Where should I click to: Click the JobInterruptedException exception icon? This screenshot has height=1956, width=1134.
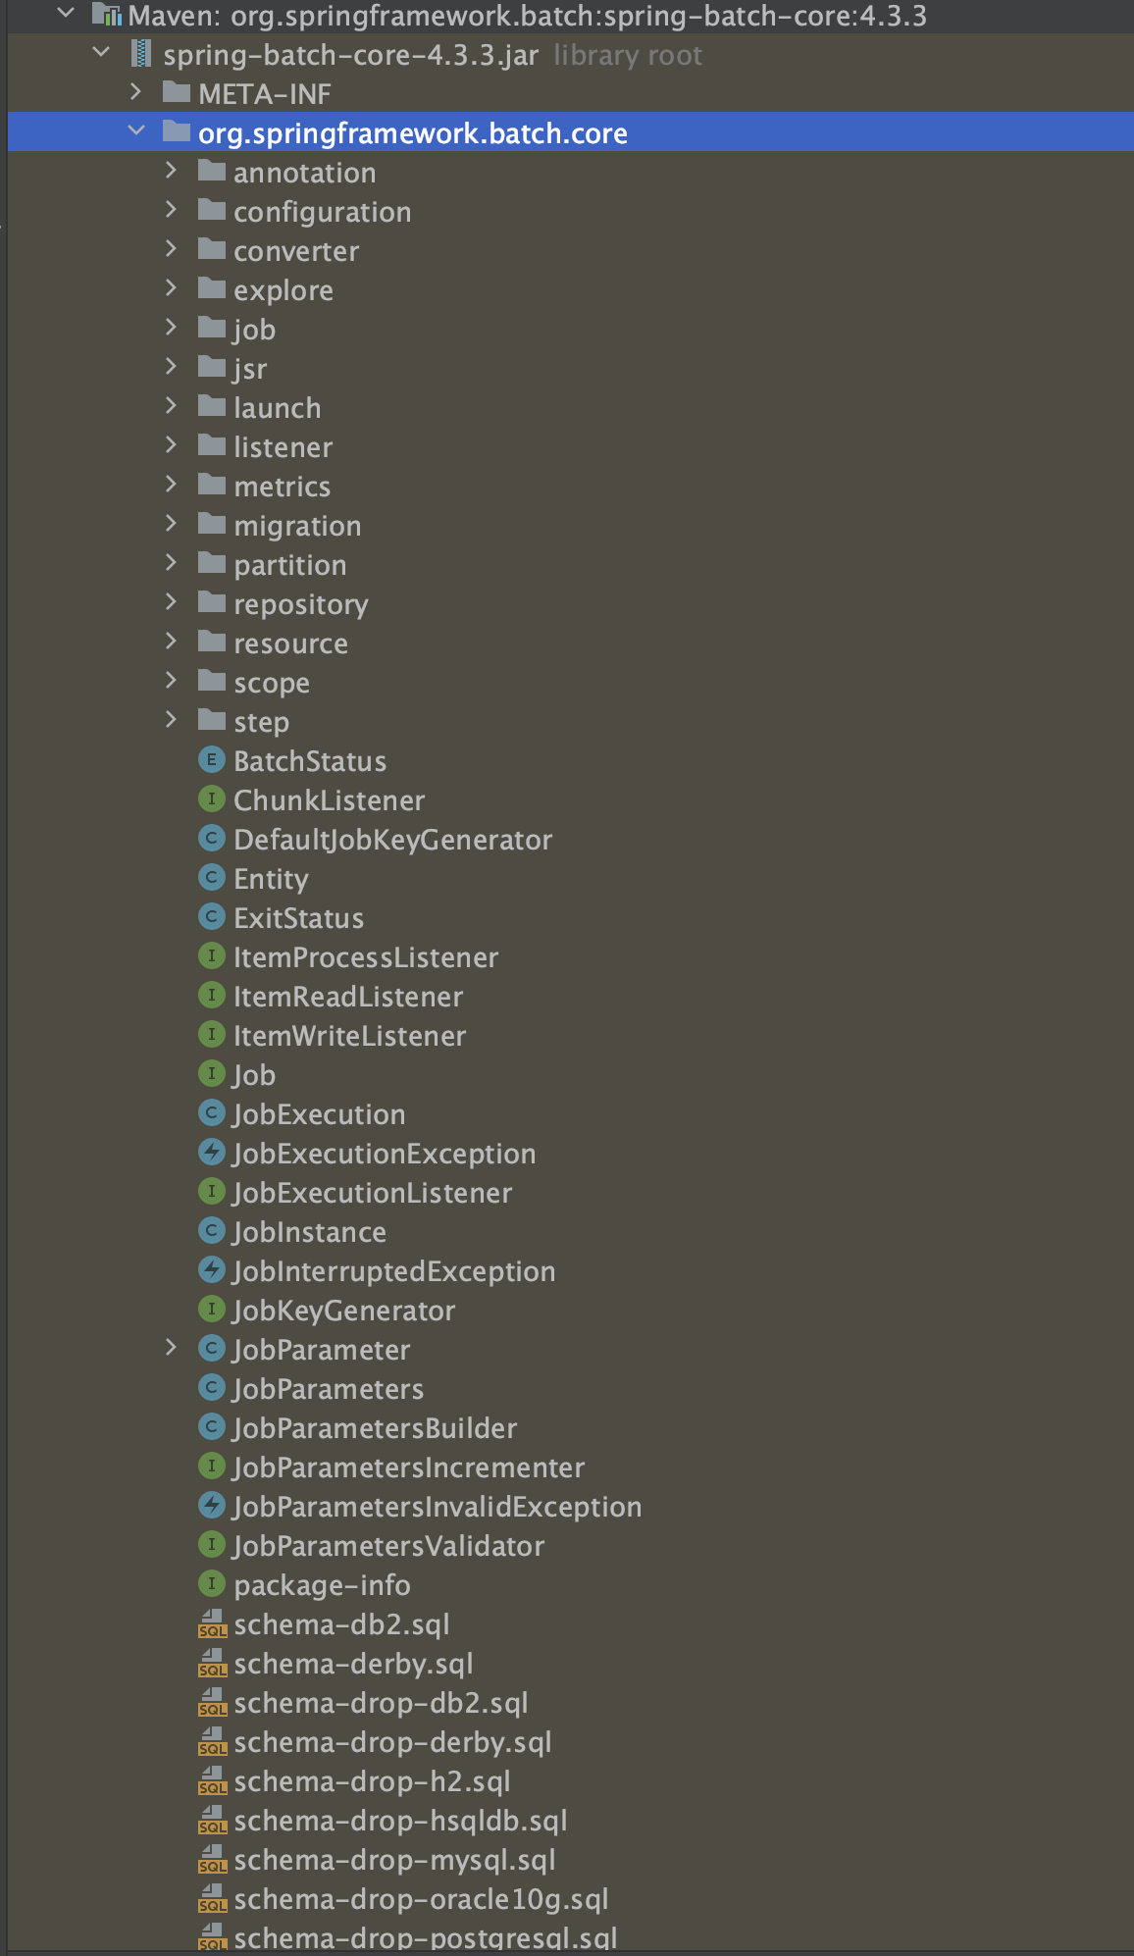tap(211, 1270)
